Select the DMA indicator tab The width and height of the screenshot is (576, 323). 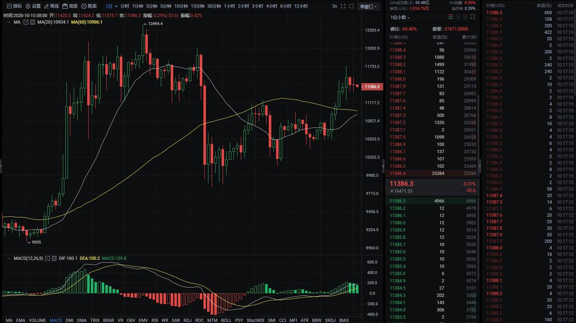[82, 320]
